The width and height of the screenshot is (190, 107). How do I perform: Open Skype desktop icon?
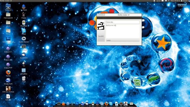(x=24, y=31)
